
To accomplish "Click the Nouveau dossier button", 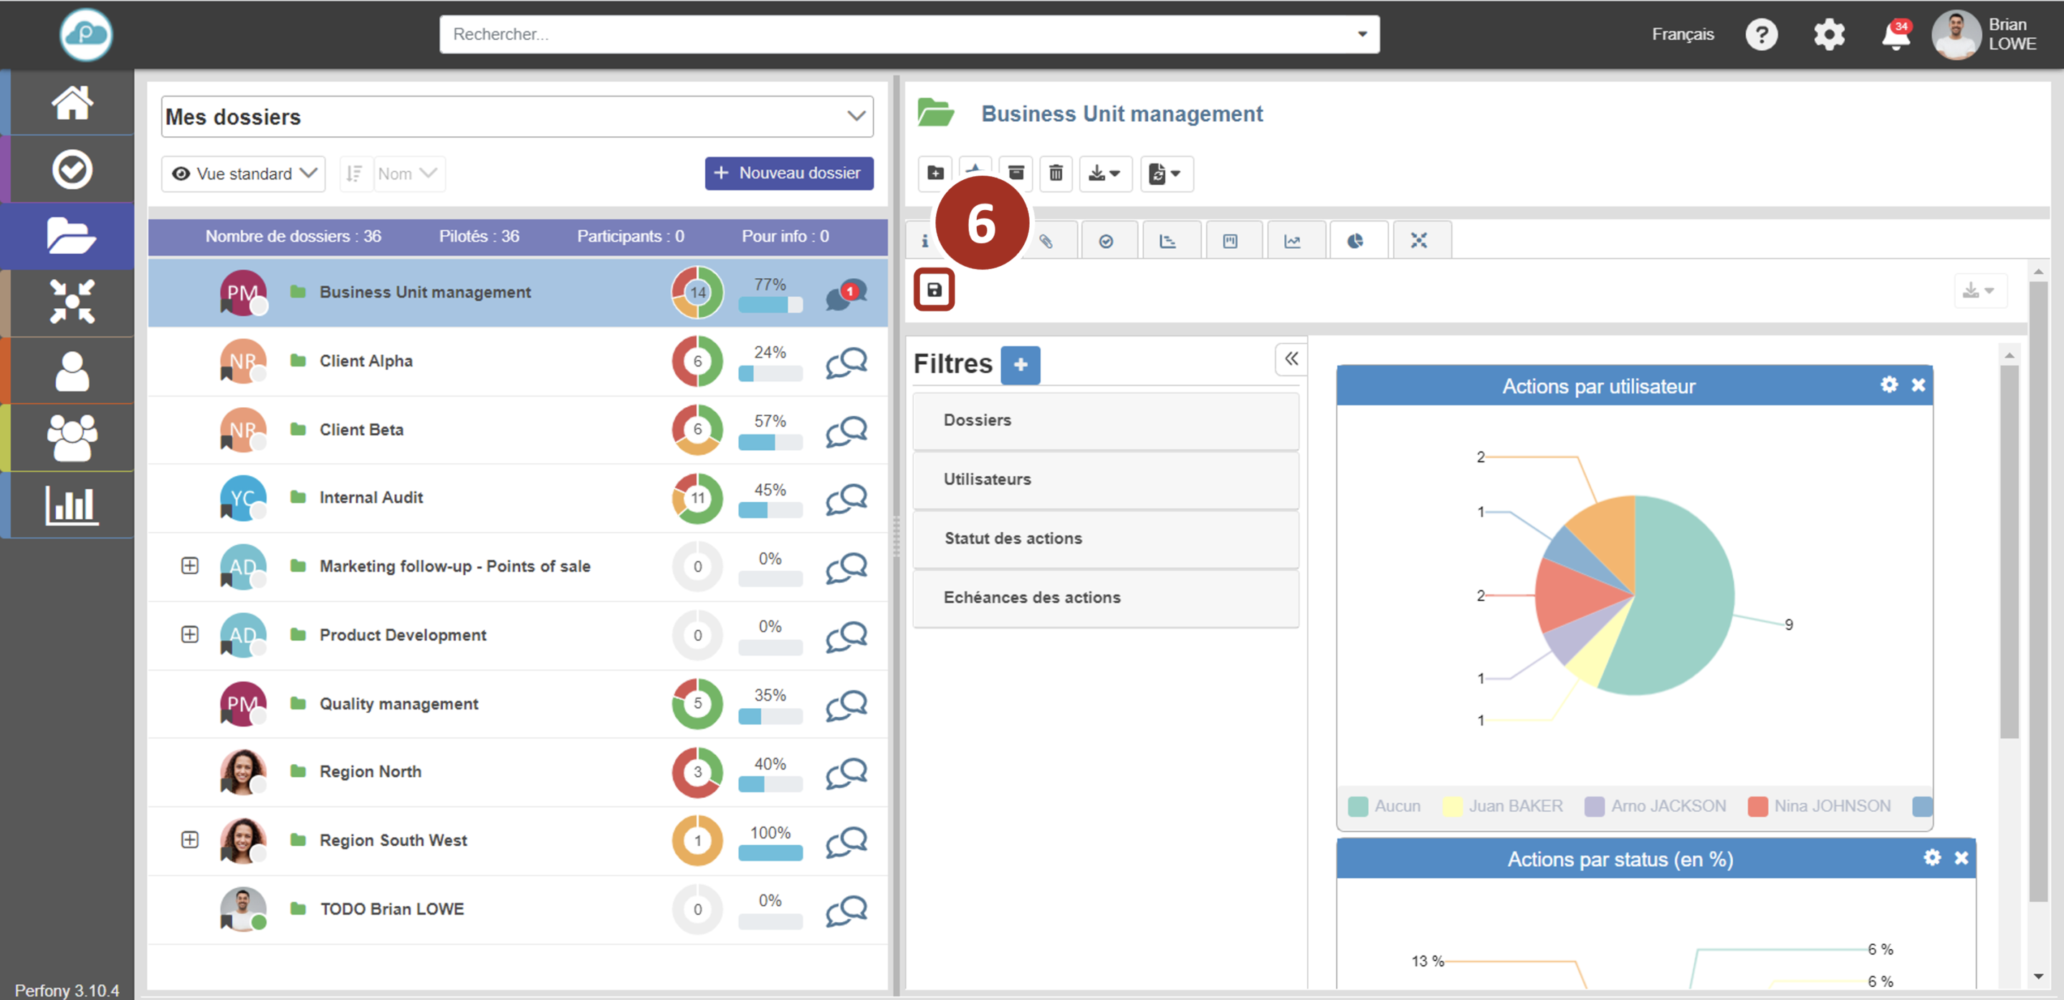I will [788, 173].
